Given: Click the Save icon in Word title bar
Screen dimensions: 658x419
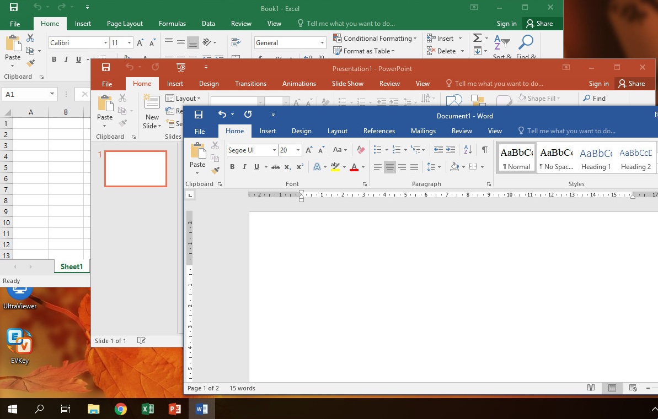Looking at the screenshot, I should click(199, 115).
